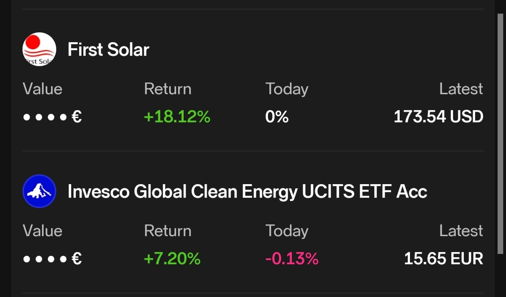
Task: Click the Today label under Invesco ETF
Action: (287, 231)
